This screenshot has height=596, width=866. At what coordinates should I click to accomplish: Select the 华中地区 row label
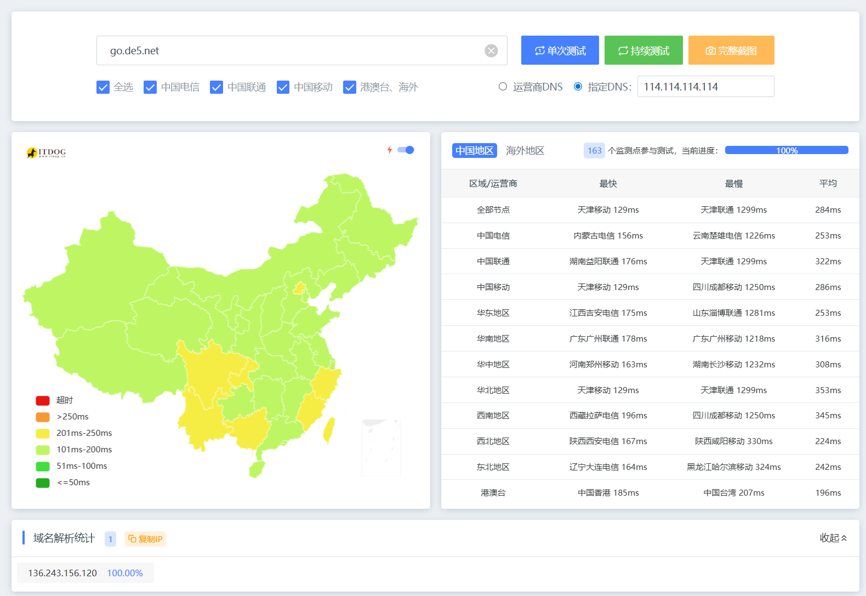(x=493, y=365)
